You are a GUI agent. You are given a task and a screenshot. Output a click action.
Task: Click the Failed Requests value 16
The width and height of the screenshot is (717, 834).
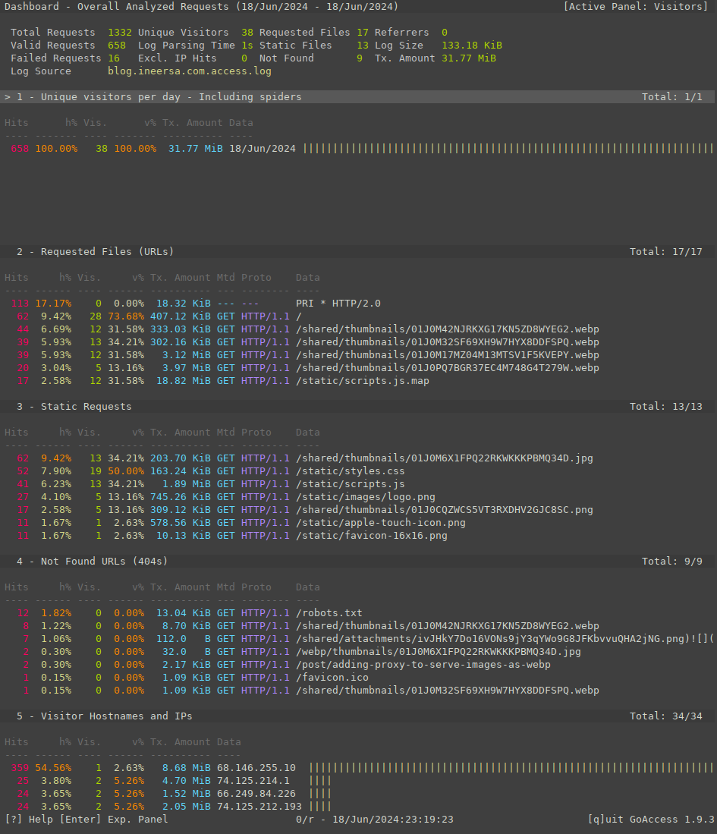click(x=114, y=58)
